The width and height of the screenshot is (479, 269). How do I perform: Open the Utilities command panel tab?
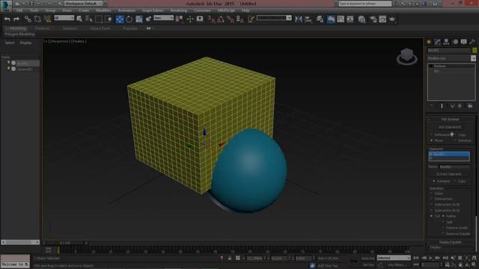point(472,42)
